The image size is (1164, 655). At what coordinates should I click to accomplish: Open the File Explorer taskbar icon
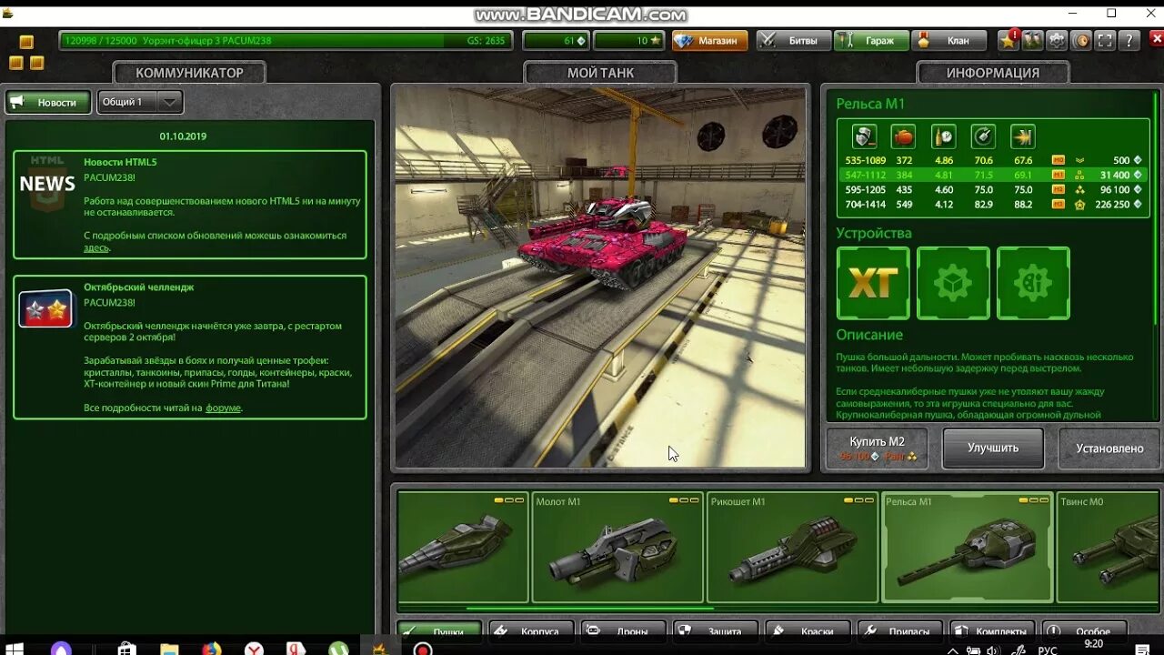click(x=169, y=650)
